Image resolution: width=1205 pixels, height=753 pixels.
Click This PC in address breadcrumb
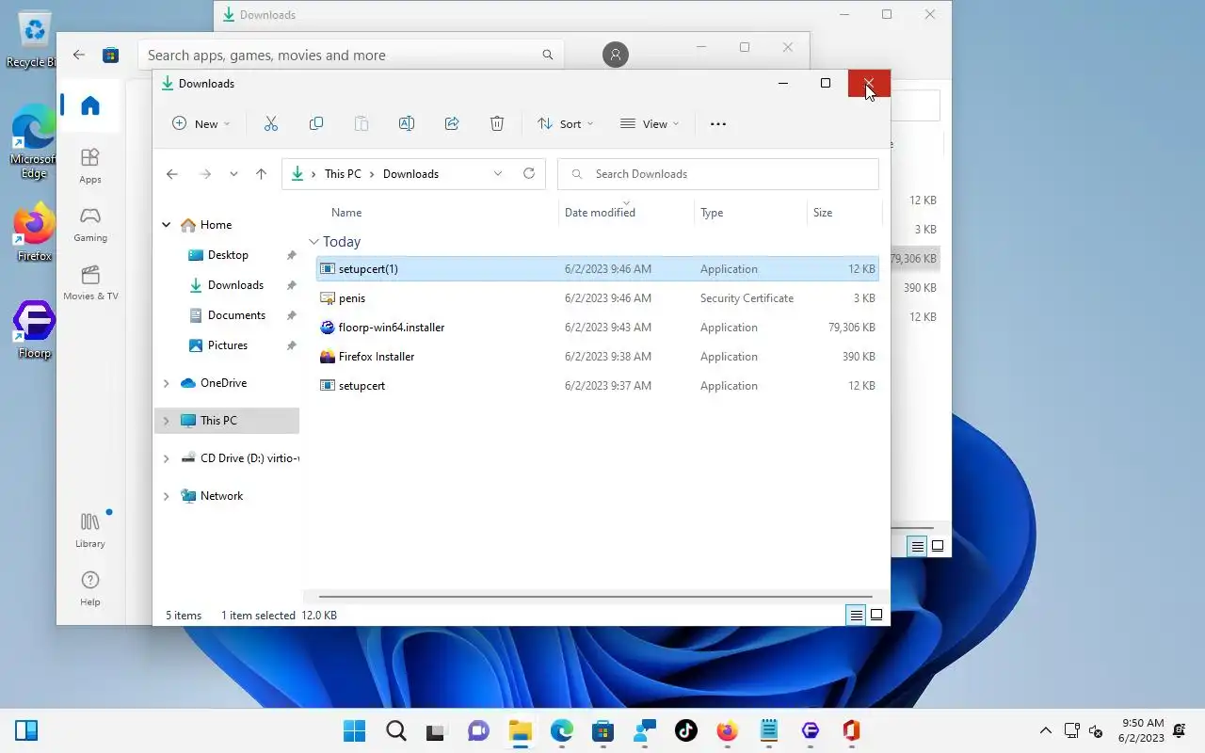click(x=343, y=174)
